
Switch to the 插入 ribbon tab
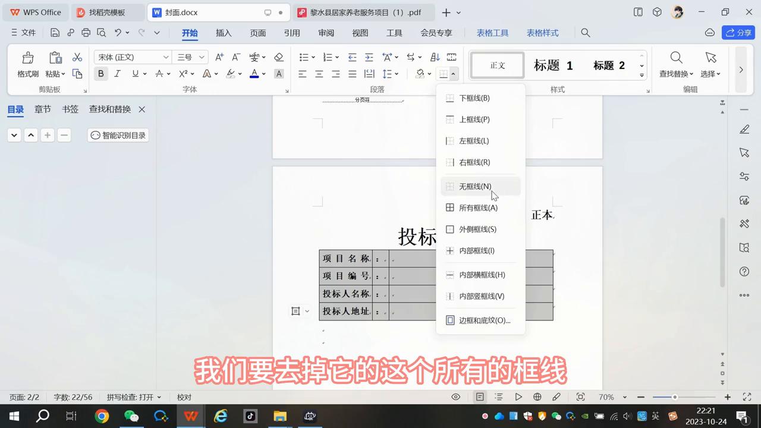(x=223, y=33)
